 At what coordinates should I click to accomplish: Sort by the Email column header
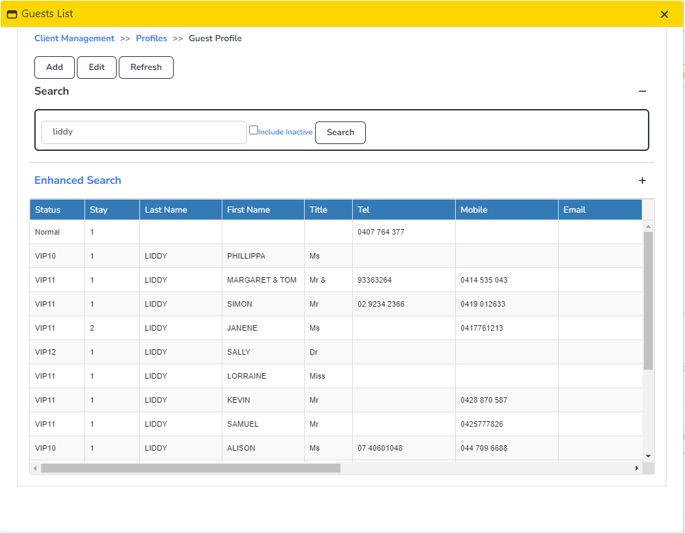[600, 209]
